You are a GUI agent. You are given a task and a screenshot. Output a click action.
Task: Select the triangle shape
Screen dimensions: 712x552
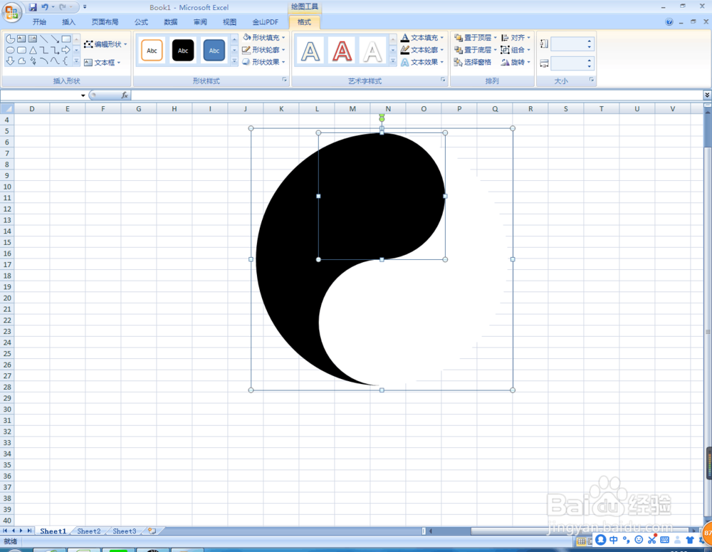pos(33,50)
